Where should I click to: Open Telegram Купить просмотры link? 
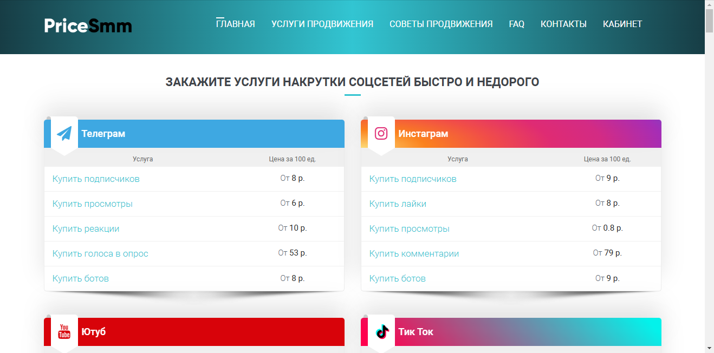(x=93, y=204)
